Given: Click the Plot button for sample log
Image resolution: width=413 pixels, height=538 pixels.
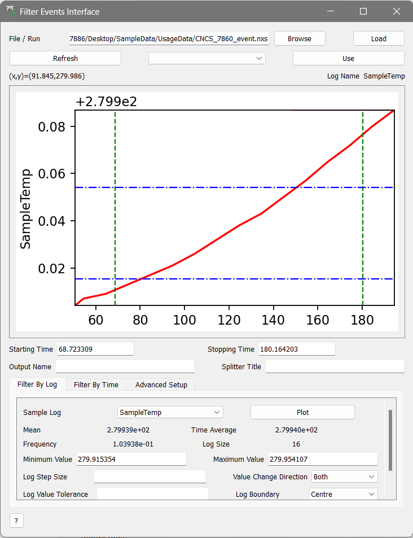Looking at the screenshot, I should point(302,413).
